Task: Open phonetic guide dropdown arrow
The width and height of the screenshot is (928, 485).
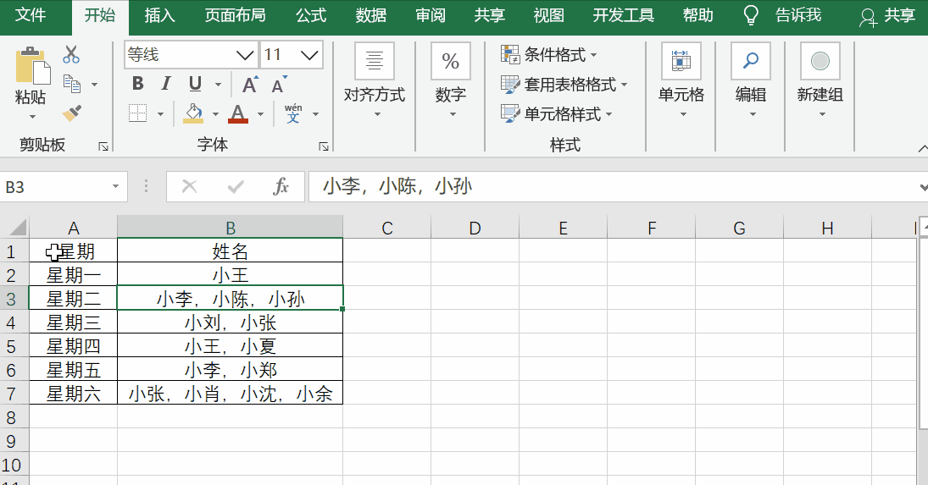Action: coord(315,113)
